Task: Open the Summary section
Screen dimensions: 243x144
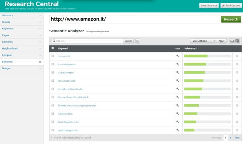Action: pos(22,15)
